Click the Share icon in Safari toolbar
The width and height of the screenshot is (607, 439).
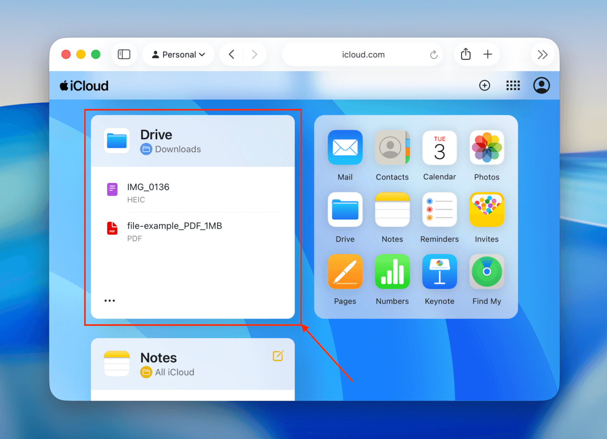pos(465,54)
